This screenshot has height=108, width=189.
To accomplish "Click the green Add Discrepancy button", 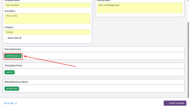I will [13, 56].
